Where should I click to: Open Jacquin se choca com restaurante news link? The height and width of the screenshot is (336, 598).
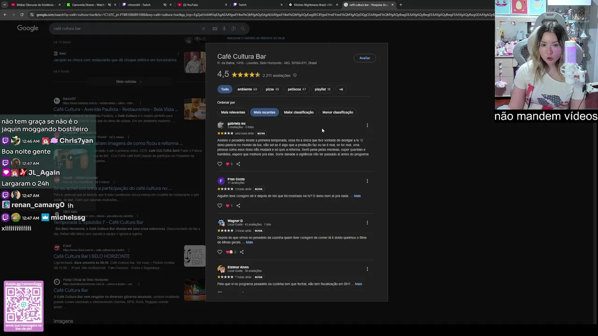point(115,60)
